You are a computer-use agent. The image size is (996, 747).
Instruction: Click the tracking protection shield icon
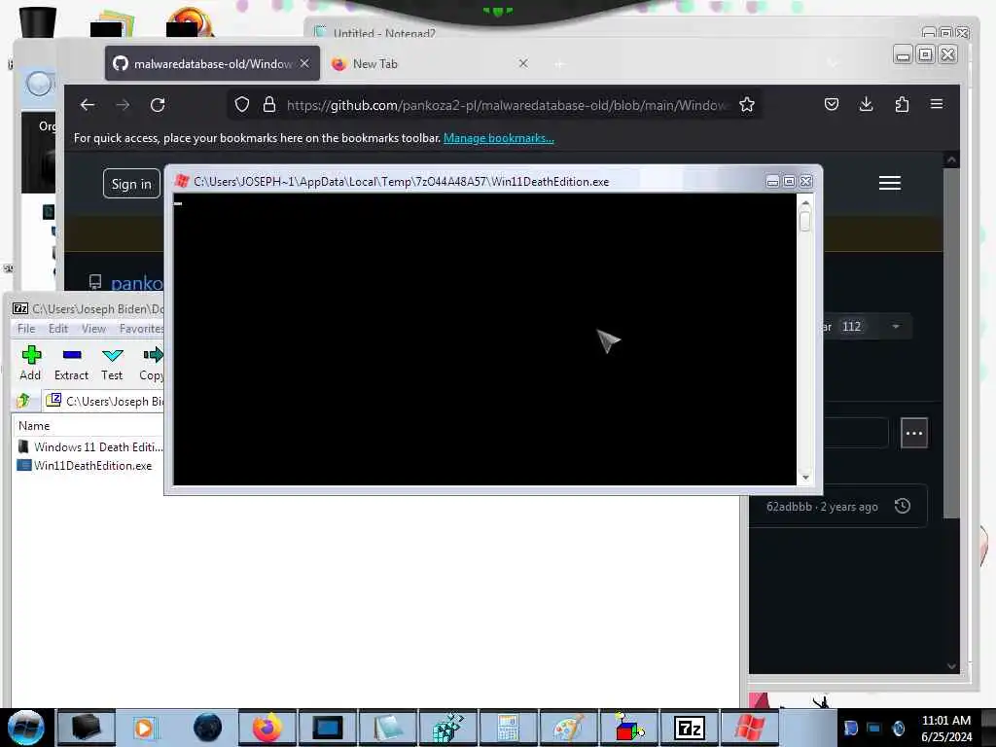tap(242, 105)
